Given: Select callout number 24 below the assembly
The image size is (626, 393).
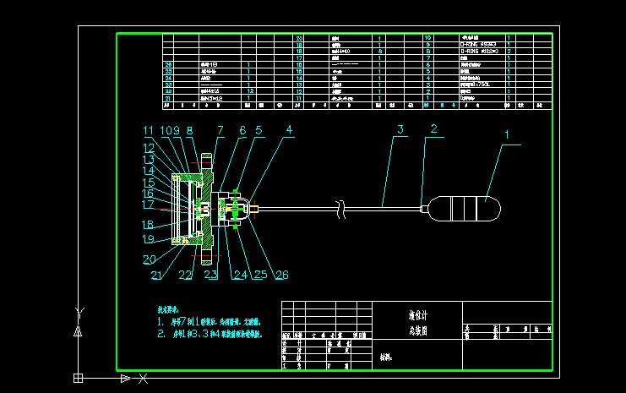Looking at the screenshot, I should point(241,275).
